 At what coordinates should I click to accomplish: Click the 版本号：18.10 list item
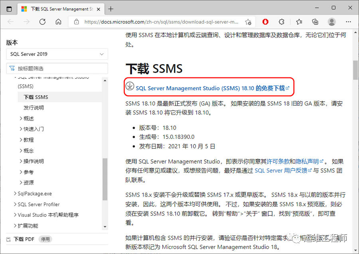click(x=158, y=128)
